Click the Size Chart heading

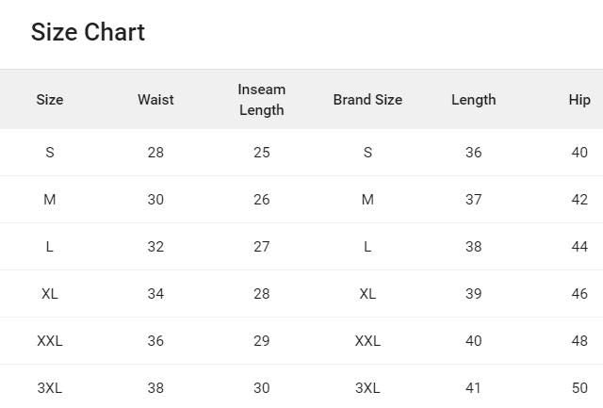[x=88, y=32]
